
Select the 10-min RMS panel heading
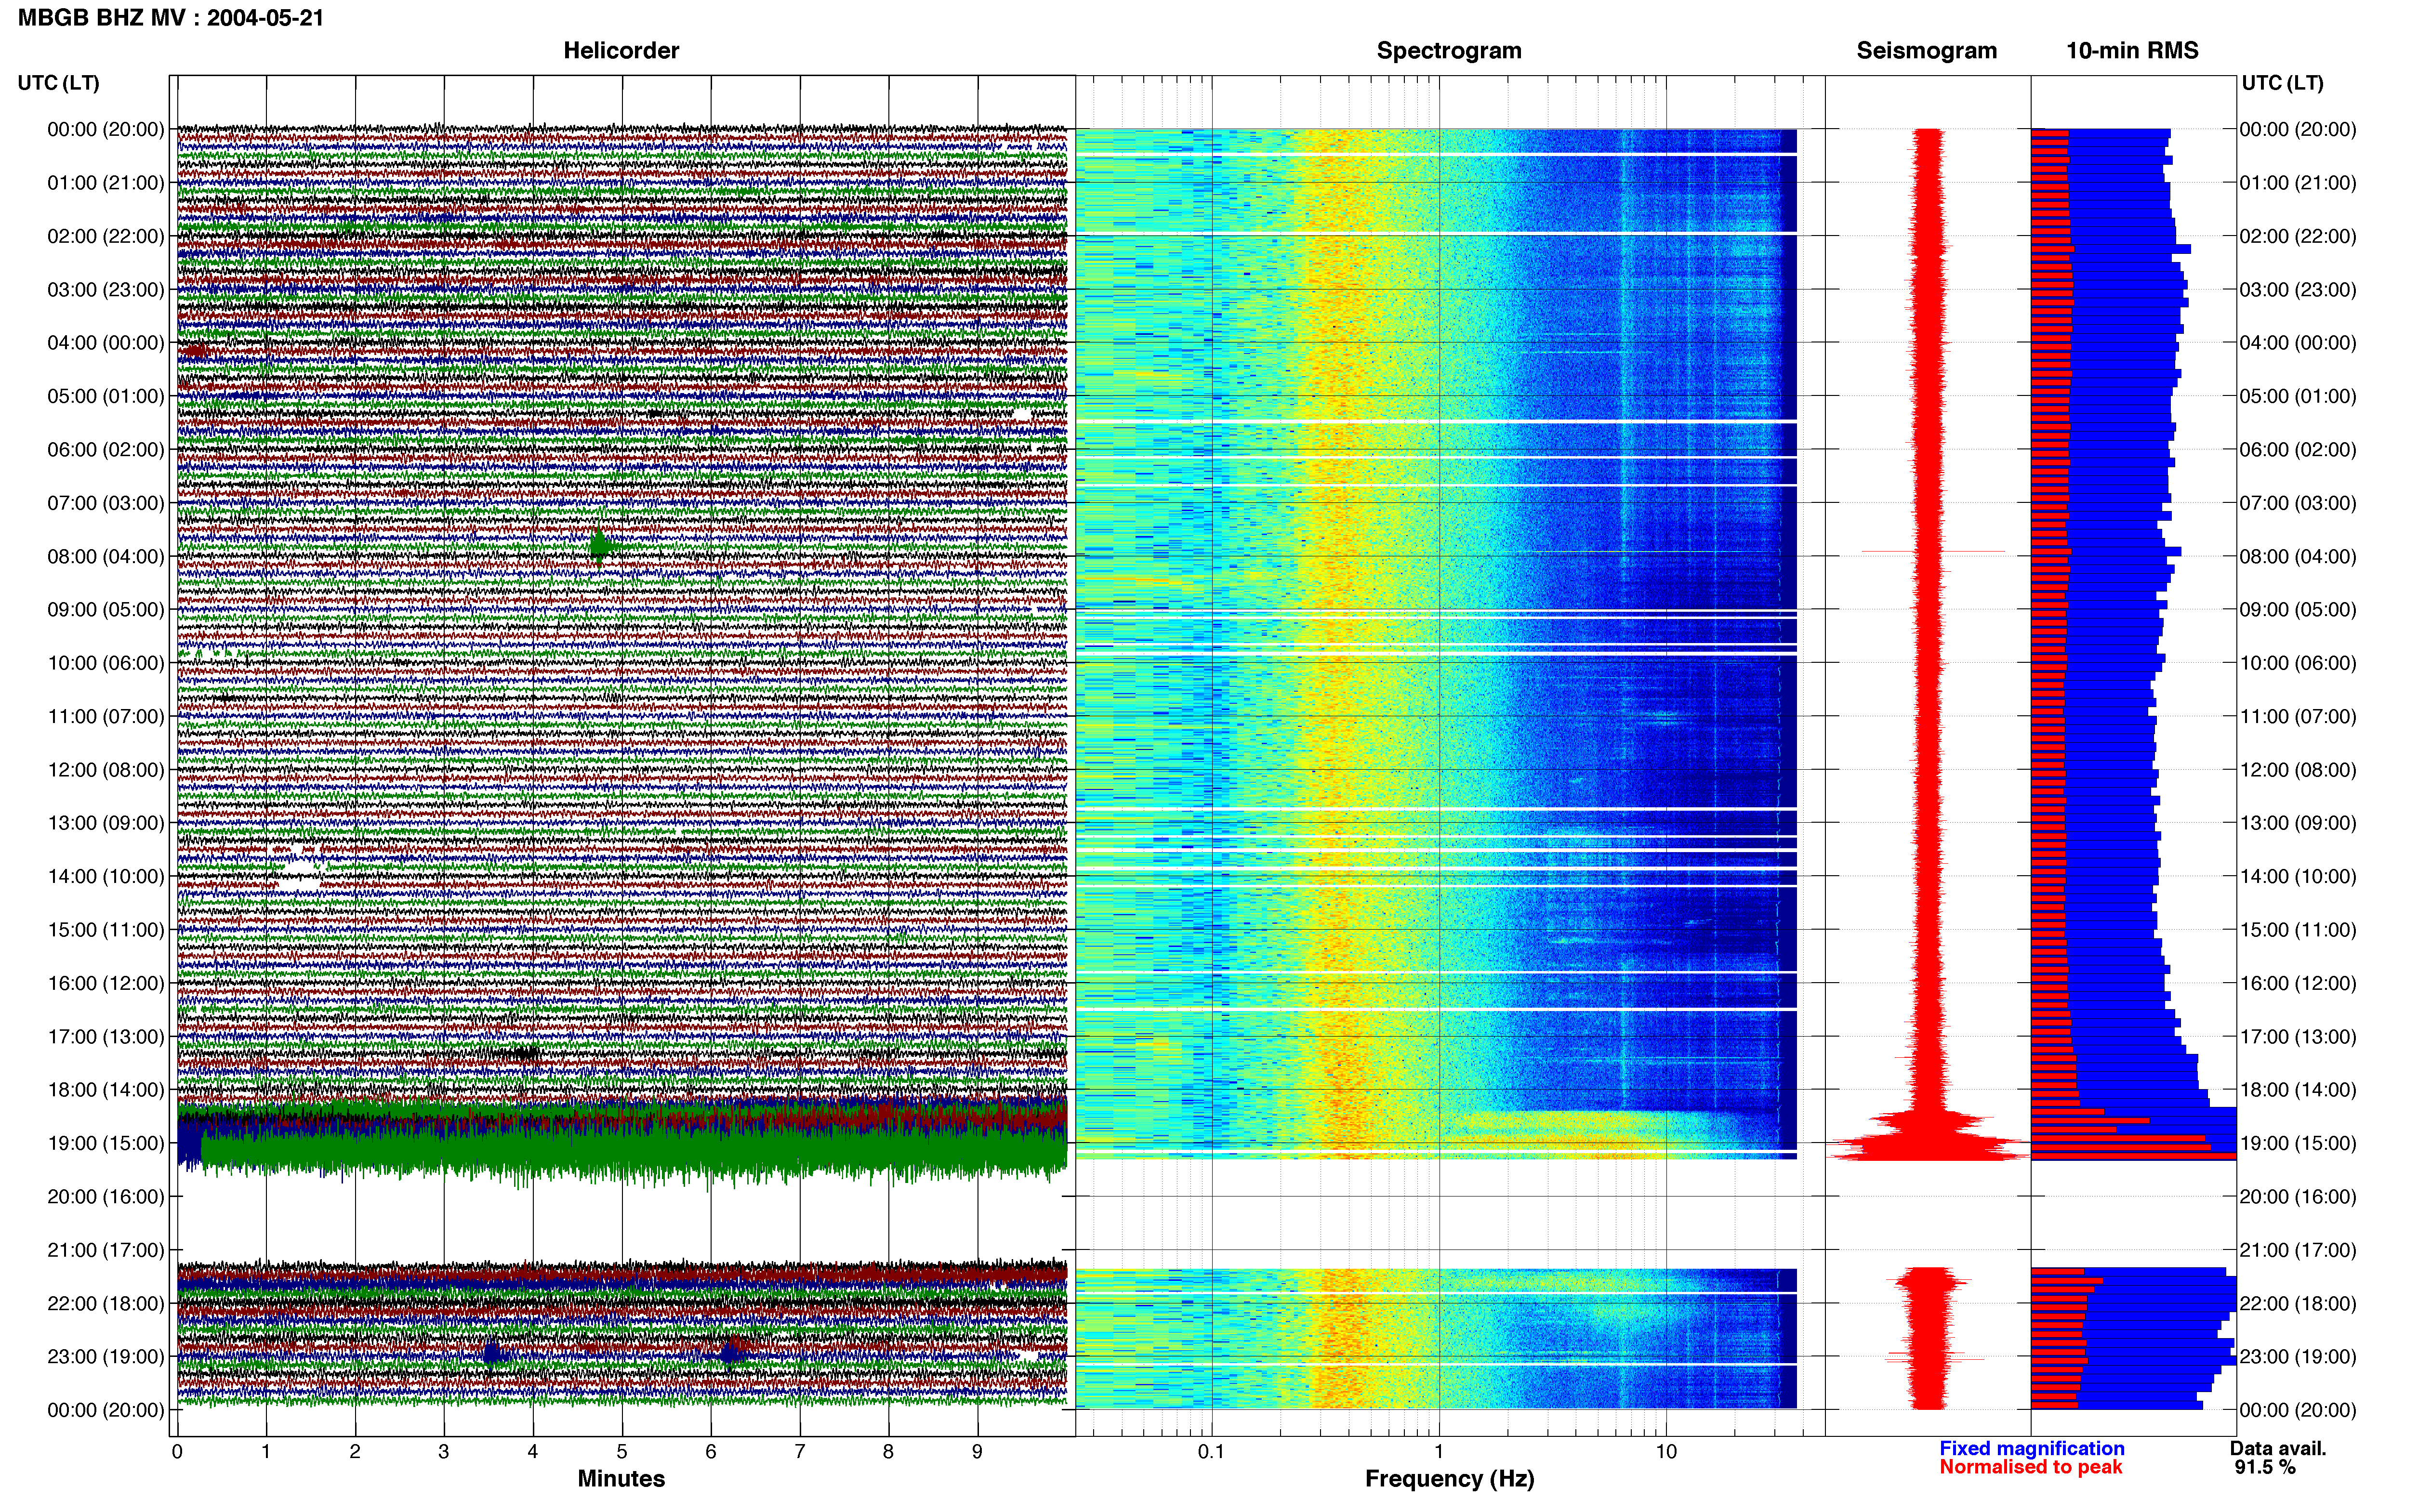tap(2132, 50)
